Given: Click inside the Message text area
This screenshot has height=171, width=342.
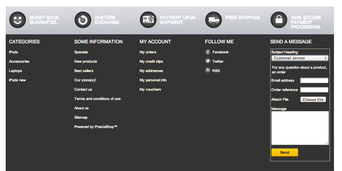Looking at the screenshot, I should pos(300,128).
